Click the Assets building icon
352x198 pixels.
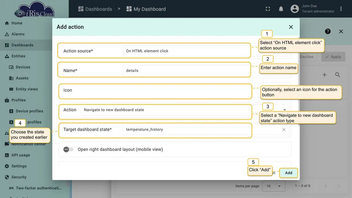11,78
